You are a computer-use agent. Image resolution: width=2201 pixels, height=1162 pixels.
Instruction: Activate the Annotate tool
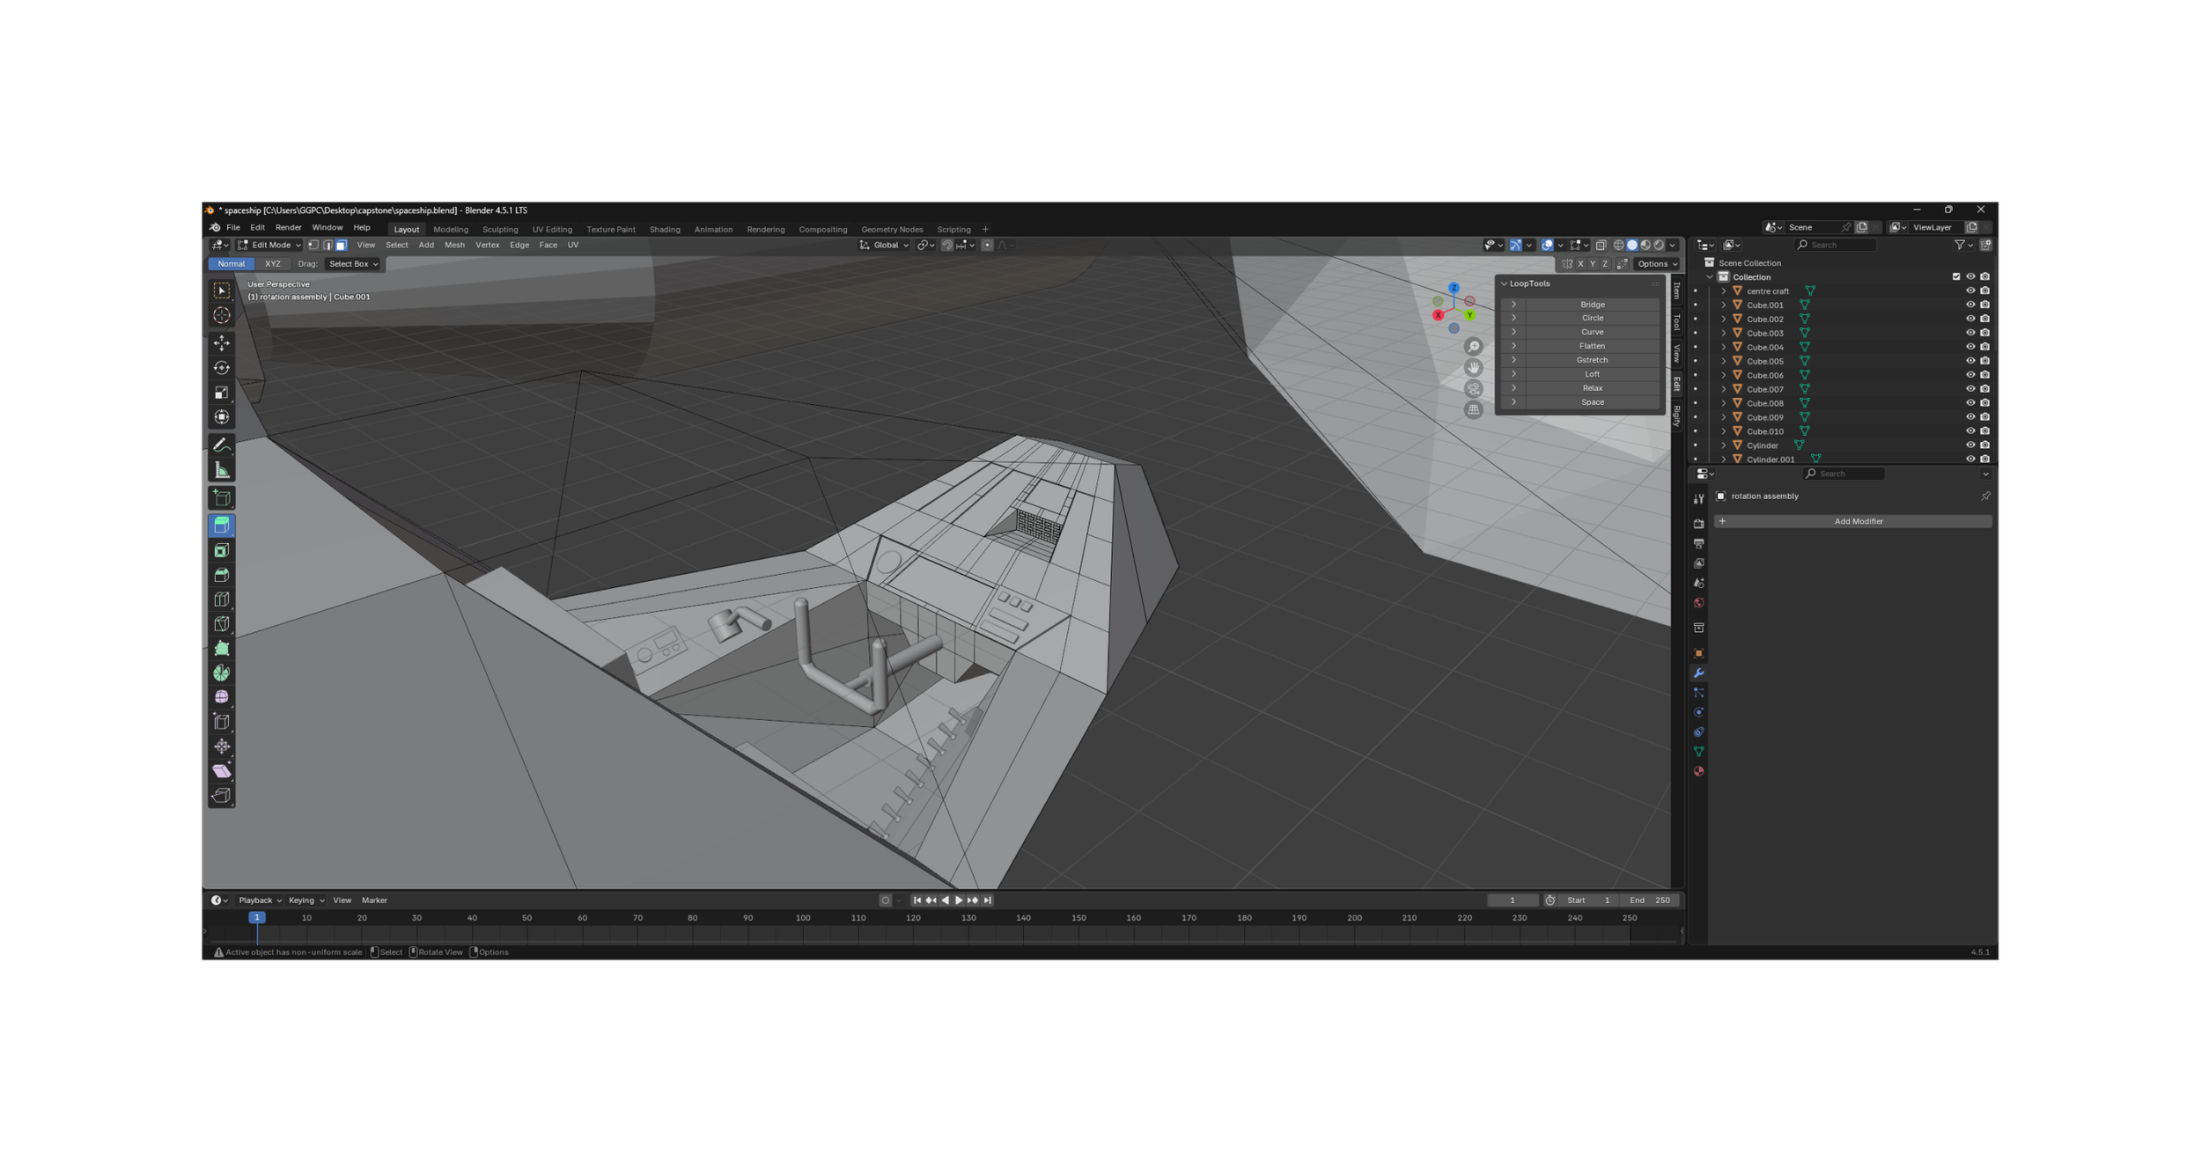pos(221,445)
